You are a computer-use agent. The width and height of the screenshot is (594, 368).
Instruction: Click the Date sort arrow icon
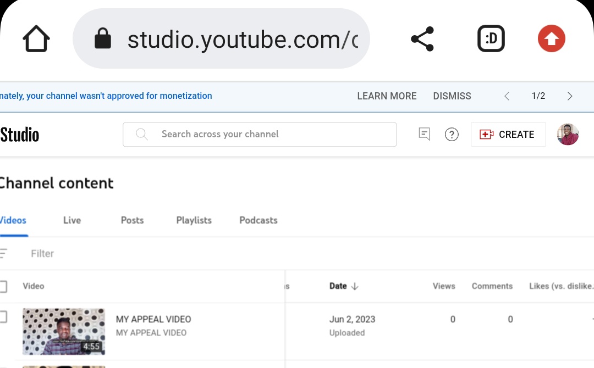(x=355, y=286)
